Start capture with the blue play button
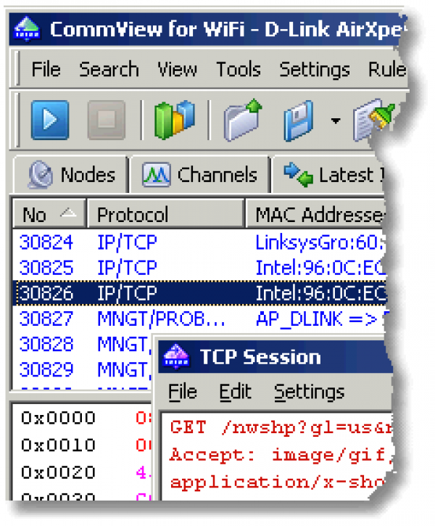 coord(50,120)
